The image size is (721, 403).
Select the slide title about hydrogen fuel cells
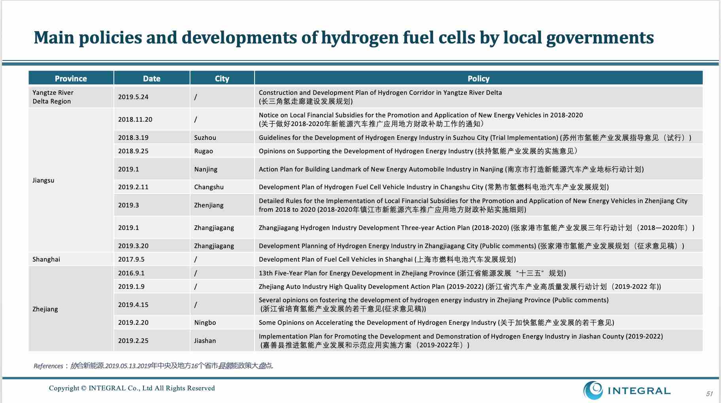344,38
